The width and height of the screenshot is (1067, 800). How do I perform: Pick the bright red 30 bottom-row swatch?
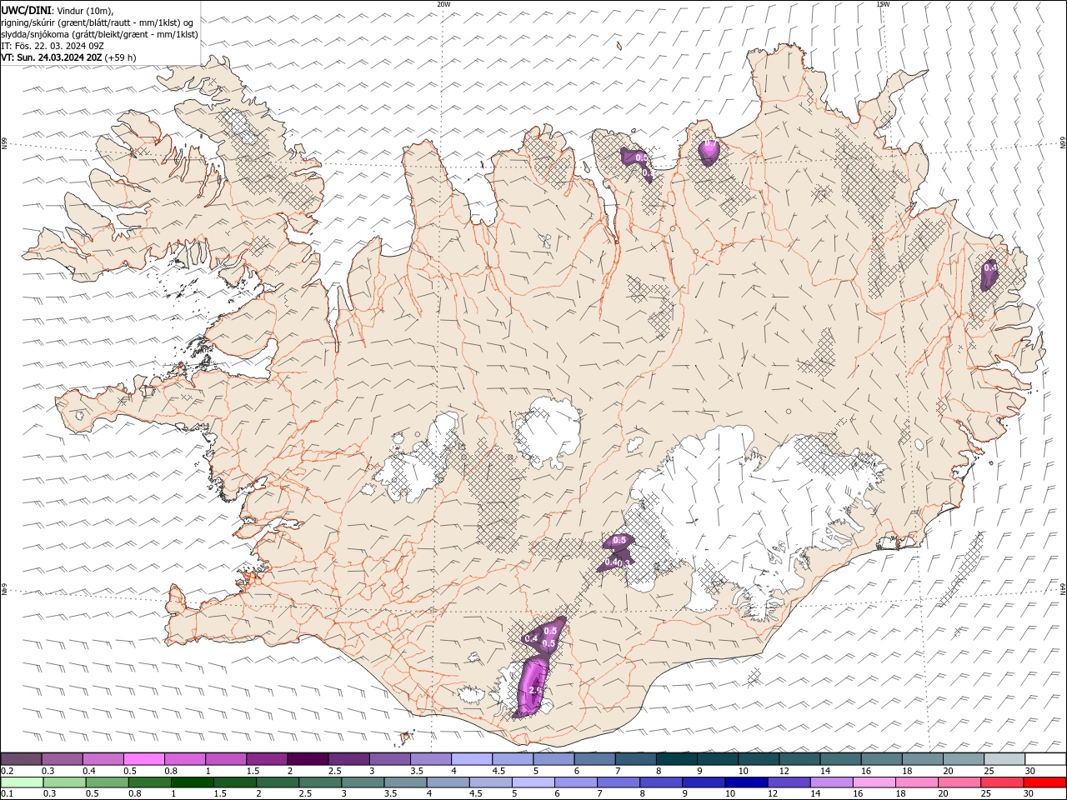pos(1044,782)
